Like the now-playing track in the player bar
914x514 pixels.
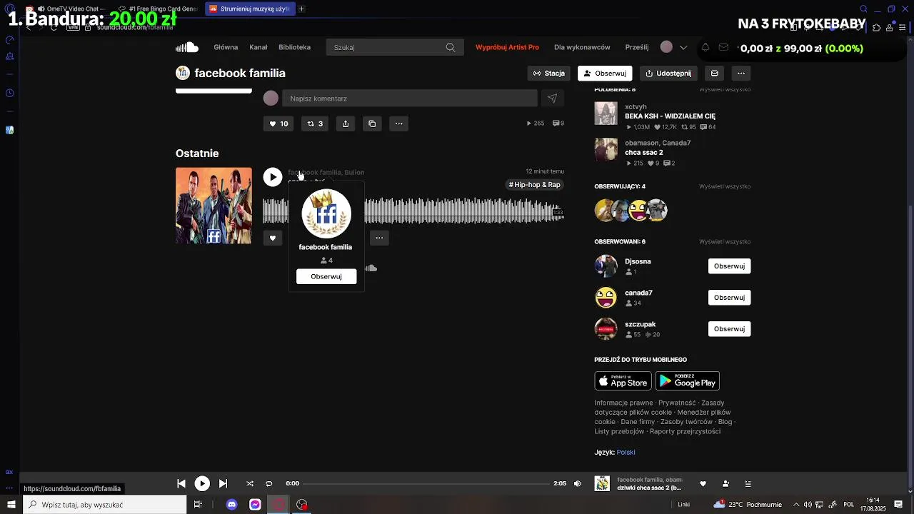[703, 484]
